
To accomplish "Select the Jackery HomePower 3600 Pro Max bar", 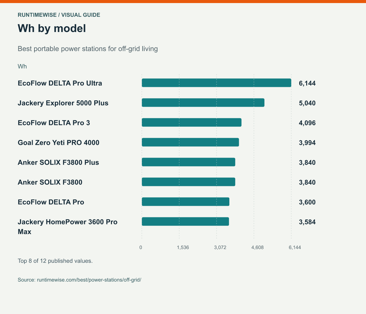I will coord(185,222).
